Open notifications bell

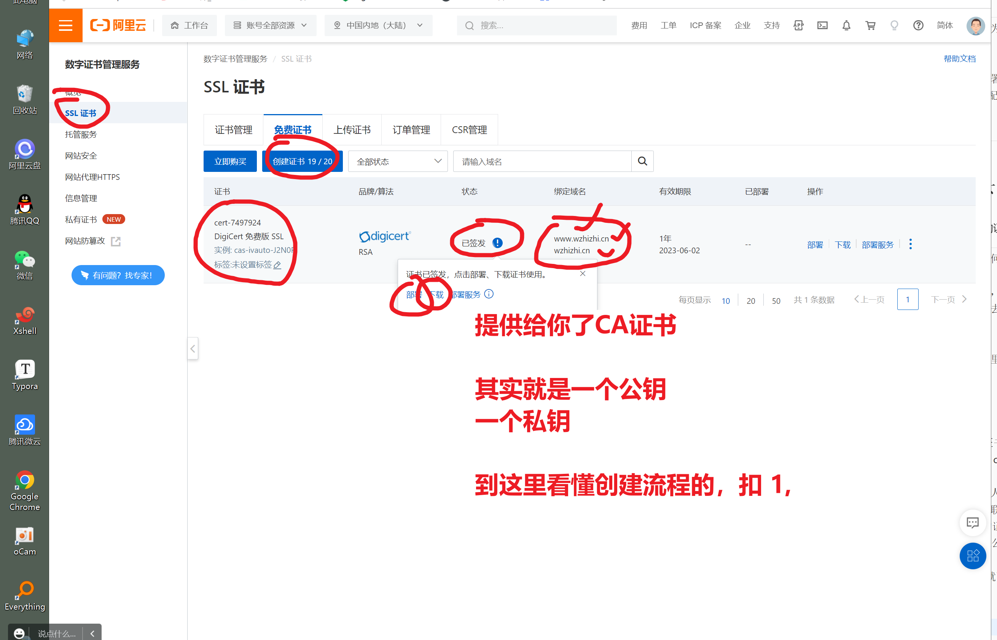pyautogui.click(x=846, y=25)
